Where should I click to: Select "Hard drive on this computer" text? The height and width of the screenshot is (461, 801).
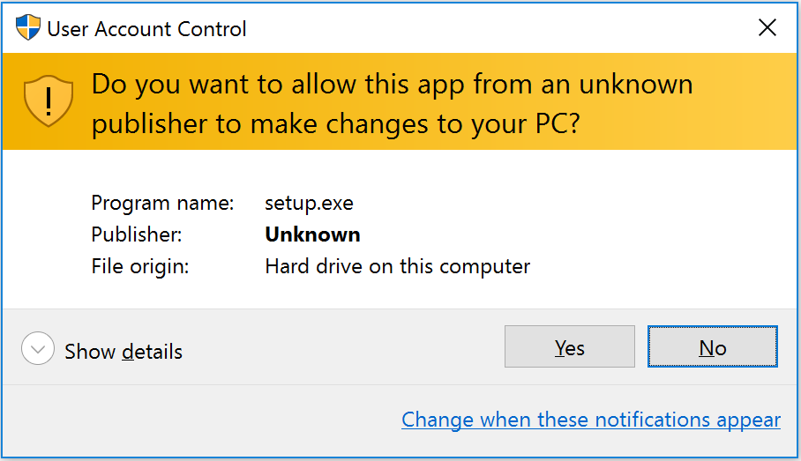tap(397, 266)
